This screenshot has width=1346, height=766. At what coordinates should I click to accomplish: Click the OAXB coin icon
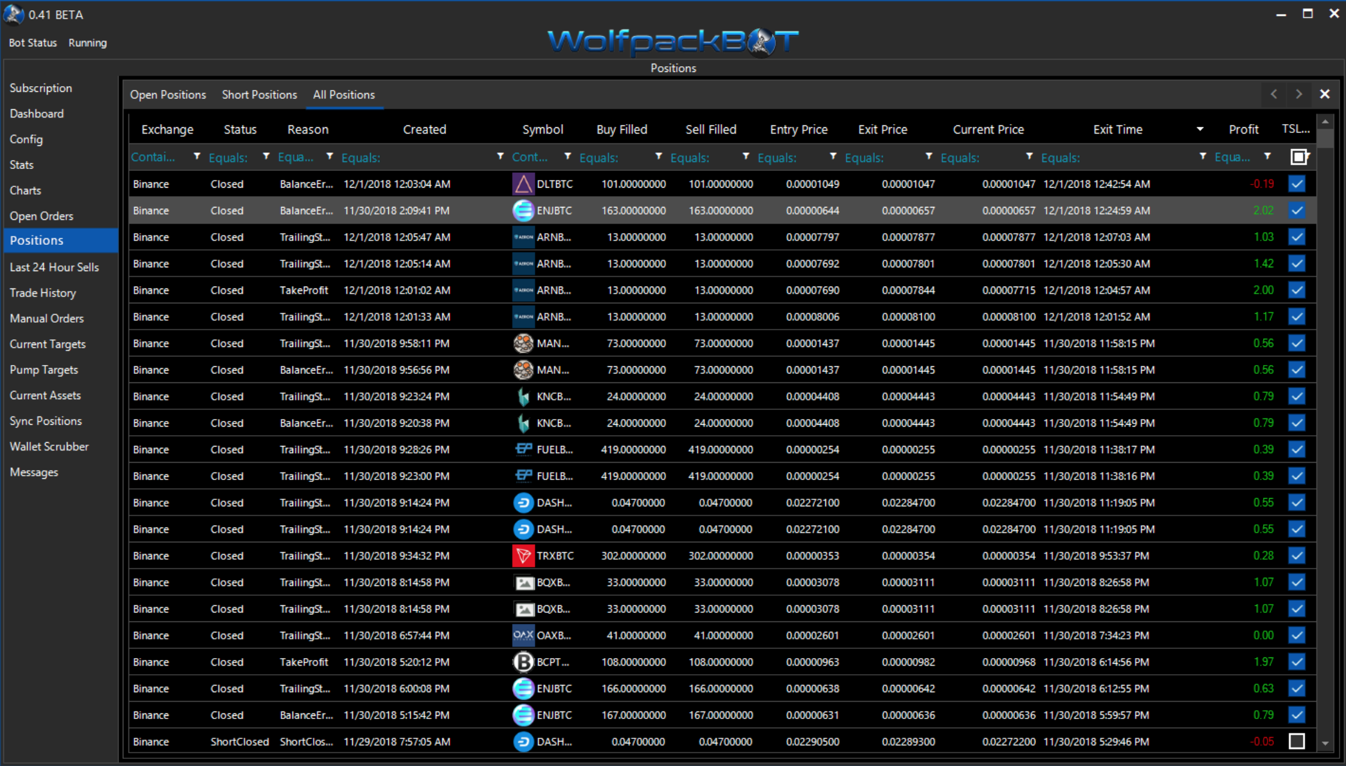point(523,636)
